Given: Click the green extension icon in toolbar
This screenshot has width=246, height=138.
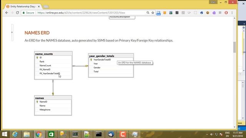Looking at the screenshot, I should pyautogui.click(x=171, y=13).
